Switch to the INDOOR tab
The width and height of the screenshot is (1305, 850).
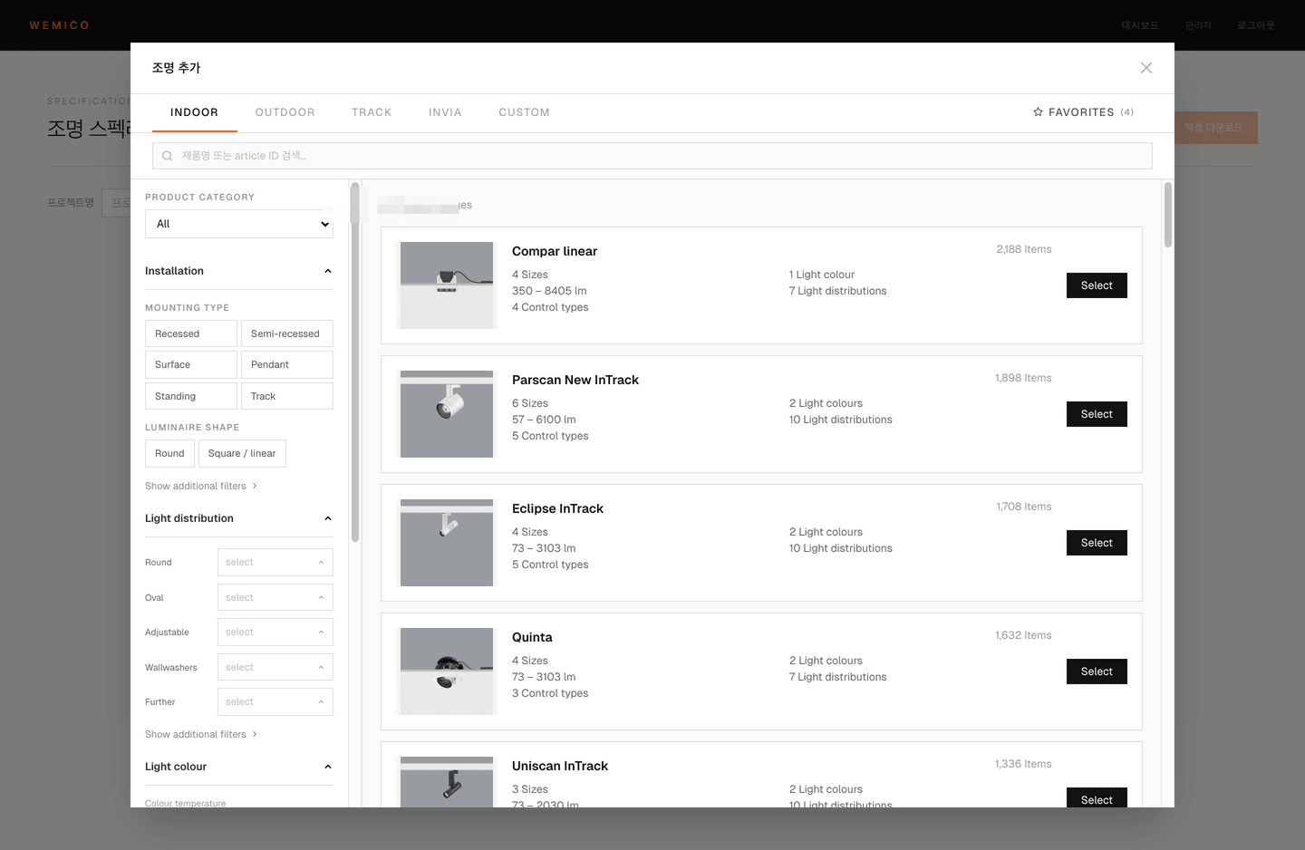[194, 112]
